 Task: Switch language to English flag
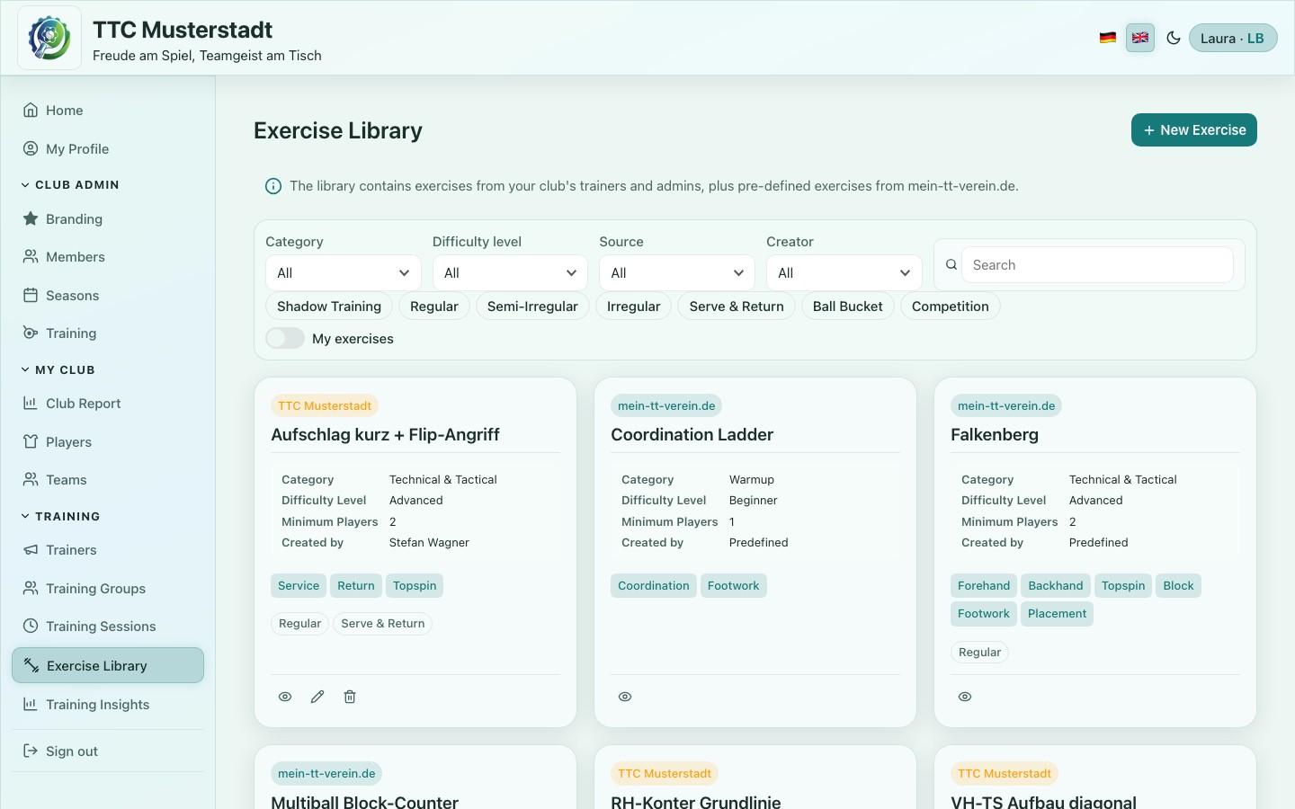[1140, 38]
